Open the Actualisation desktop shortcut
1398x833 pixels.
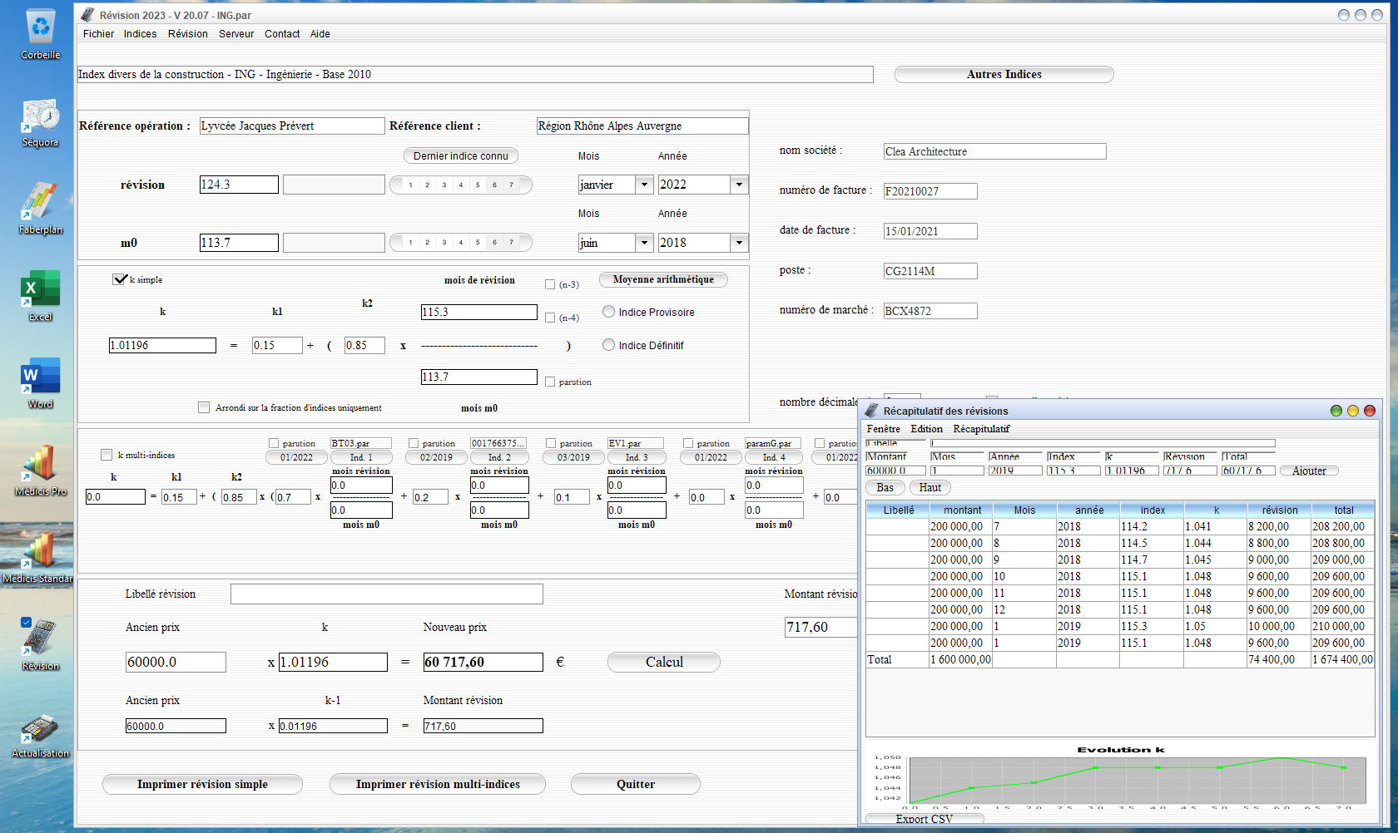[x=40, y=737]
